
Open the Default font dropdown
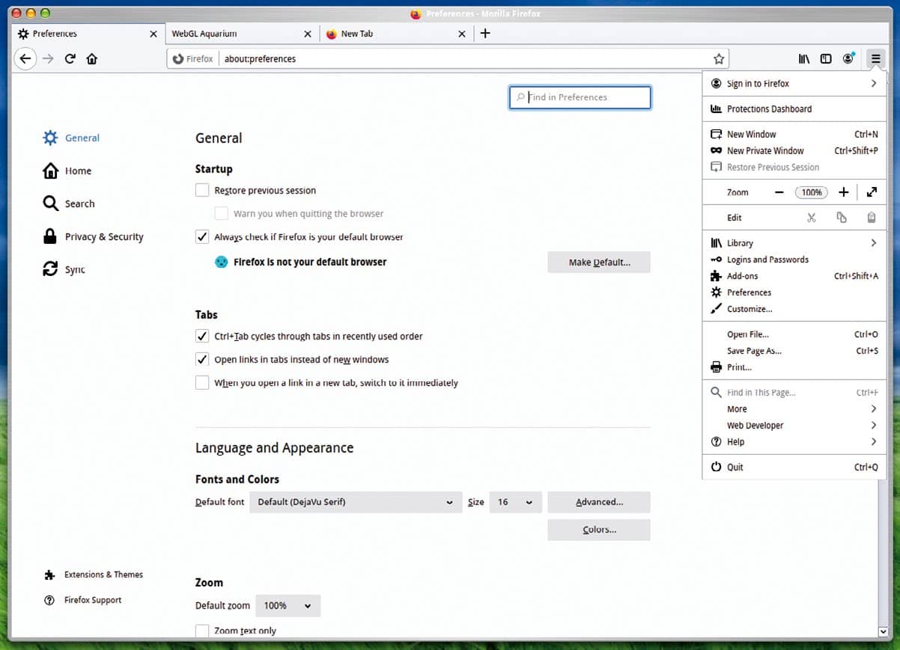point(356,502)
